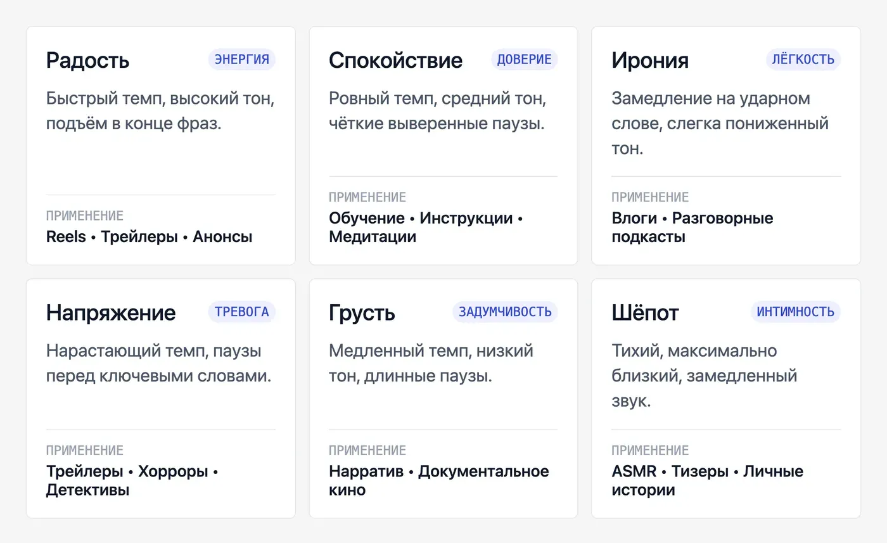
Task: Click the "ПРИМЕНЕНИЕ" label in the Спокойствие card
Action: coord(367,197)
